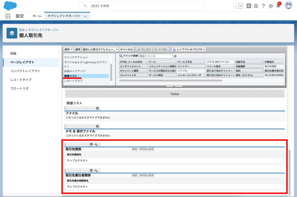
Task: Open the setup gear menu
Action: click(x=271, y=6)
